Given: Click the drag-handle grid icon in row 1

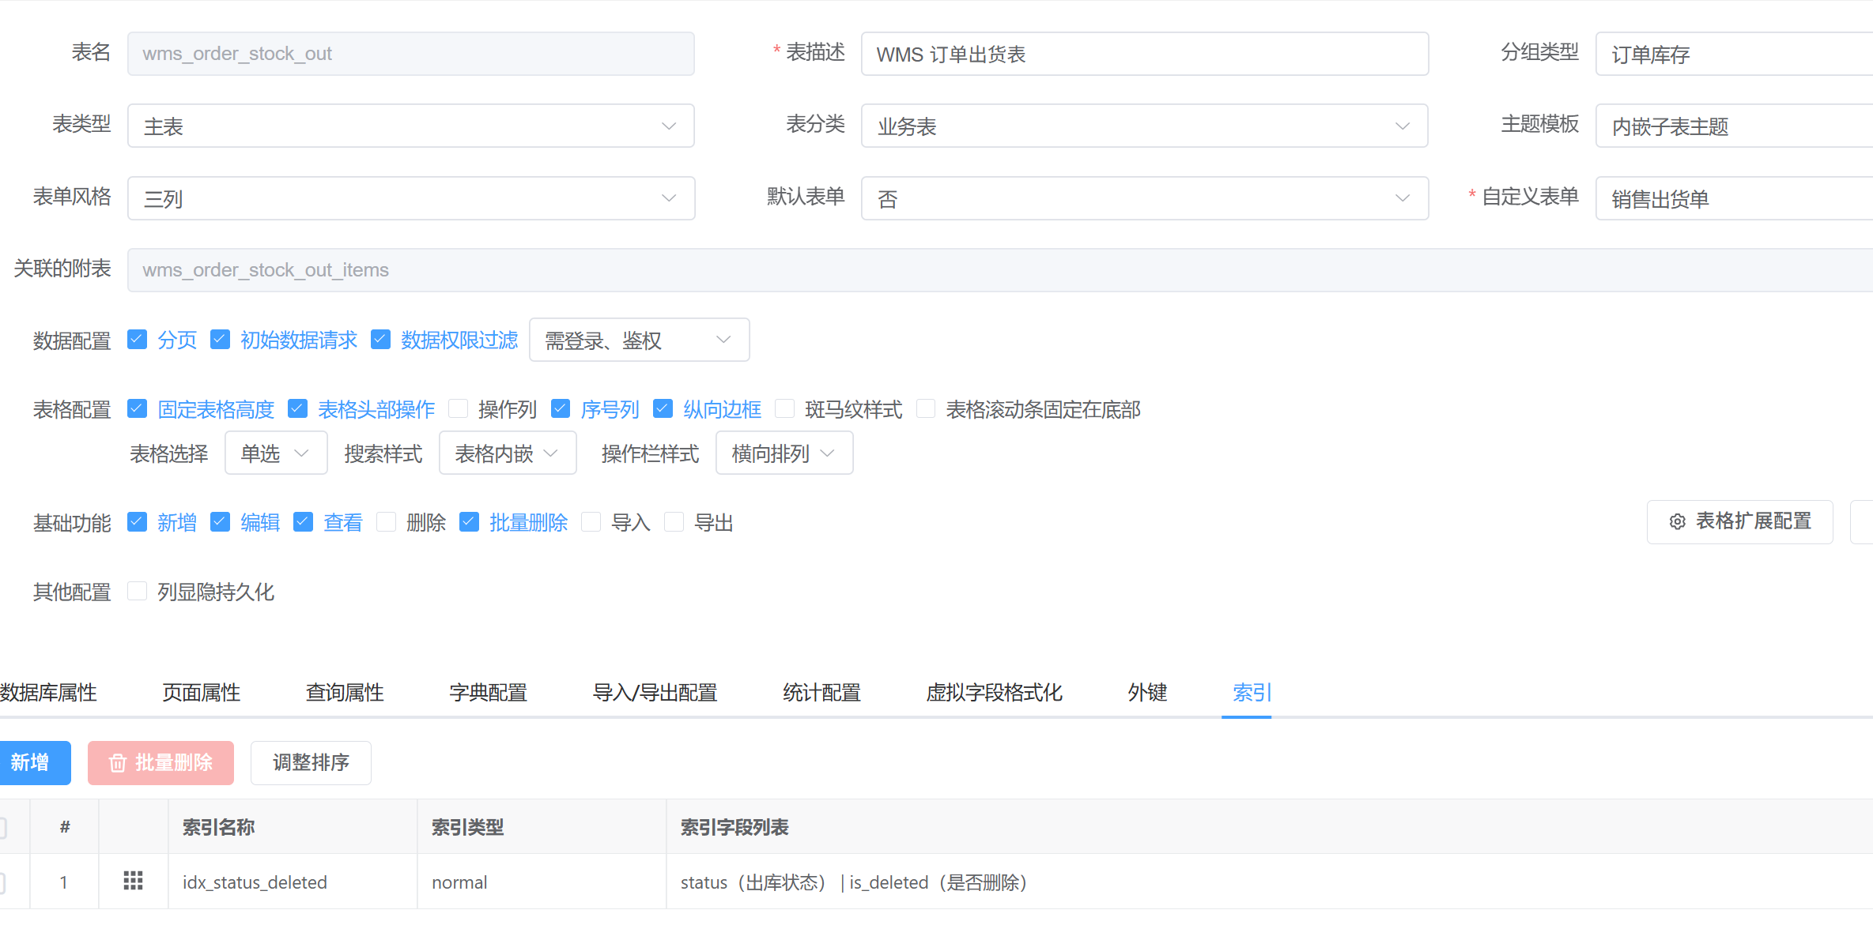Looking at the screenshot, I should [133, 881].
